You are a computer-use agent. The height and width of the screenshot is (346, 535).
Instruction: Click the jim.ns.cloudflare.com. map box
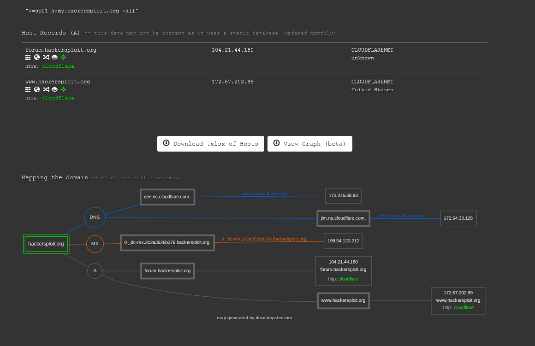coord(343,218)
